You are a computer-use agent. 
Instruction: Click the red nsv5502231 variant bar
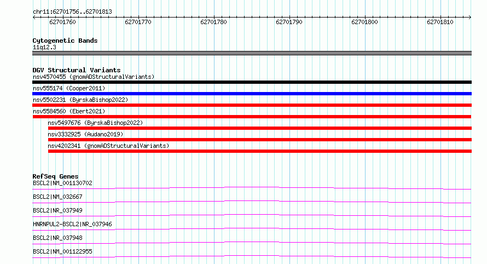point(252,105)
